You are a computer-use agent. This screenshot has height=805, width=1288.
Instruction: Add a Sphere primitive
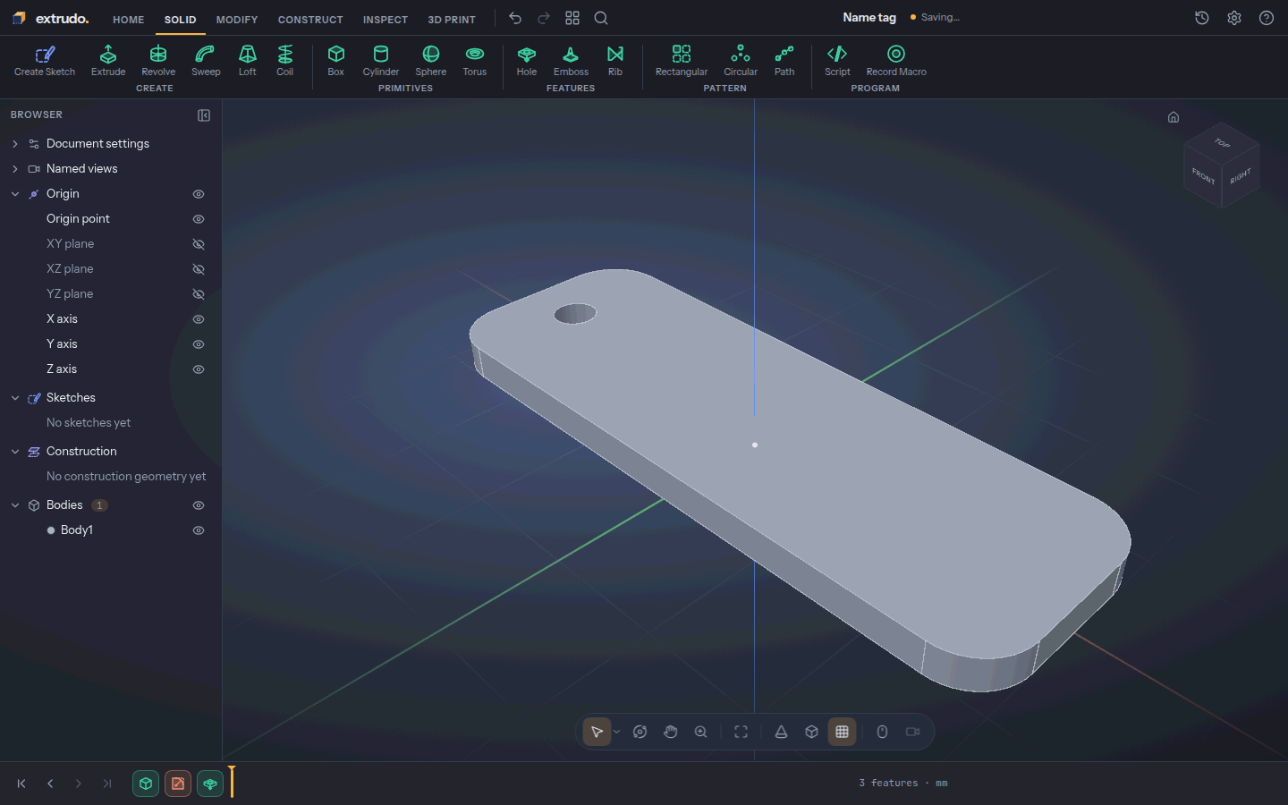coord(431,61)
